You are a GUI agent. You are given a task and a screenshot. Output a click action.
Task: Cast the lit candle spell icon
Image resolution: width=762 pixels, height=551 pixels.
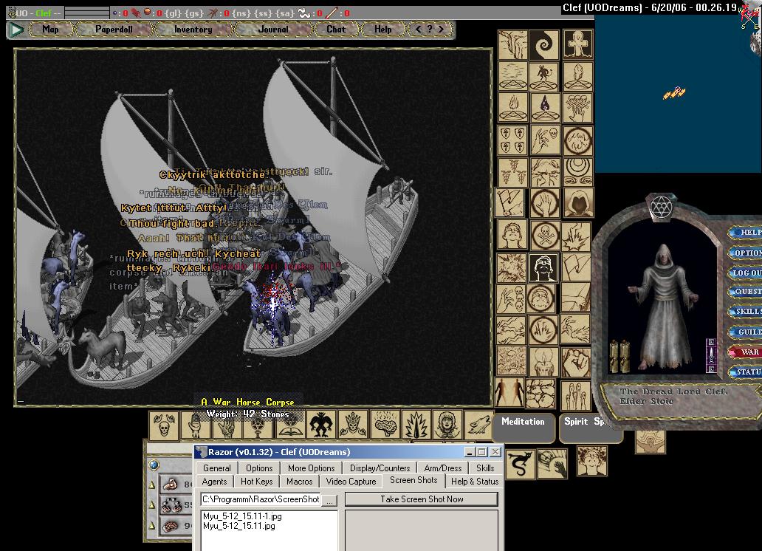pos(543,363)
